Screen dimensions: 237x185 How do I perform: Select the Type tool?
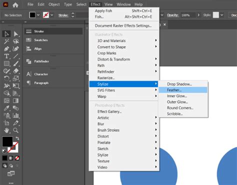(x=6, y=56)
